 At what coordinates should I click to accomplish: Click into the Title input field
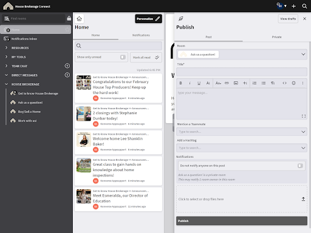[242, 72]
